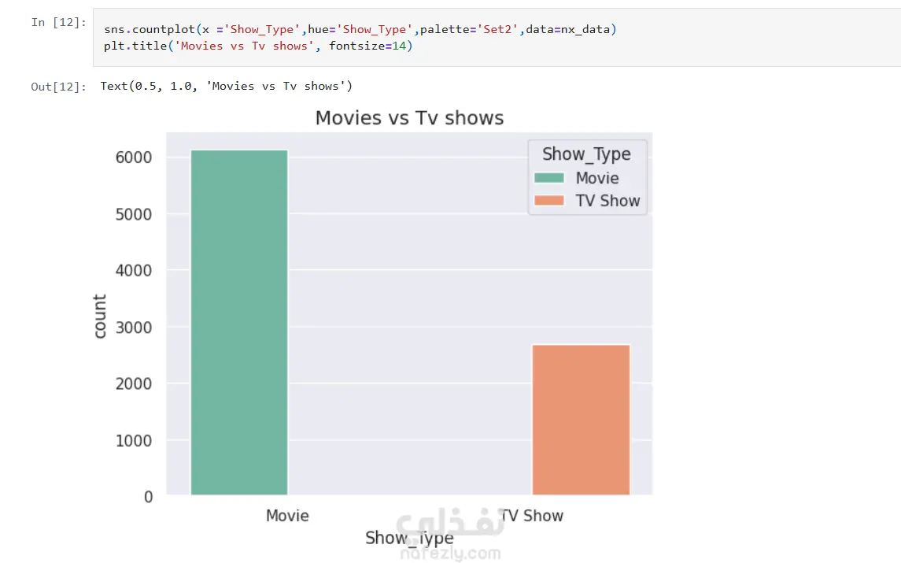Screen dimensions: 901x563
Task: Click the orange TV Show bar in chart
Action: pos(581,420)
